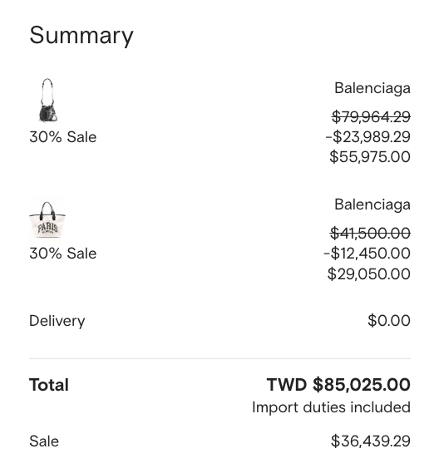Image resolution: width=439 pixels, height=473 pixels.
Task: Select the Delivery row label
Action: coord(57,321)
